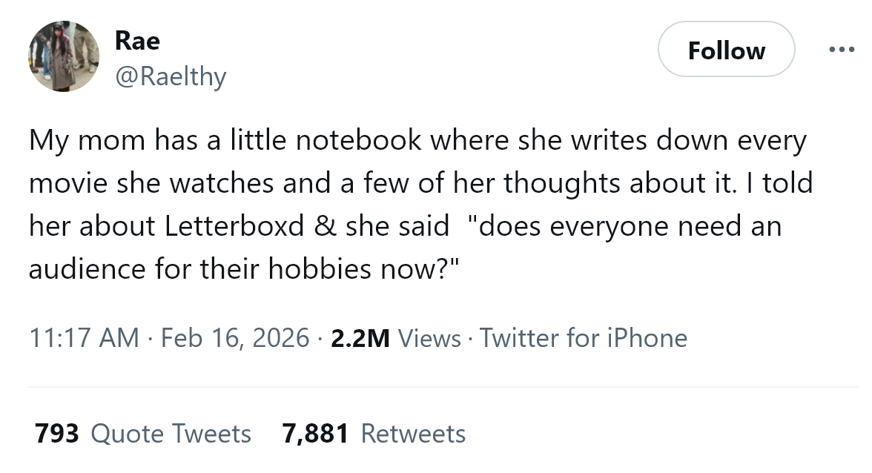Select the tweet body text
Viewport: 872px width, 473px height.
415,204
